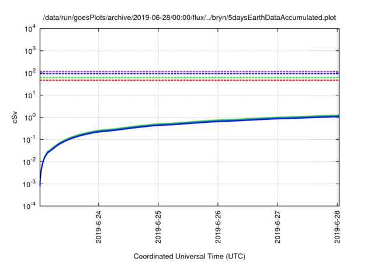Screen dimensions: 374x262
Task: Click the Coordinated Universal Time (UTC) label
Action: click(189, 256)
